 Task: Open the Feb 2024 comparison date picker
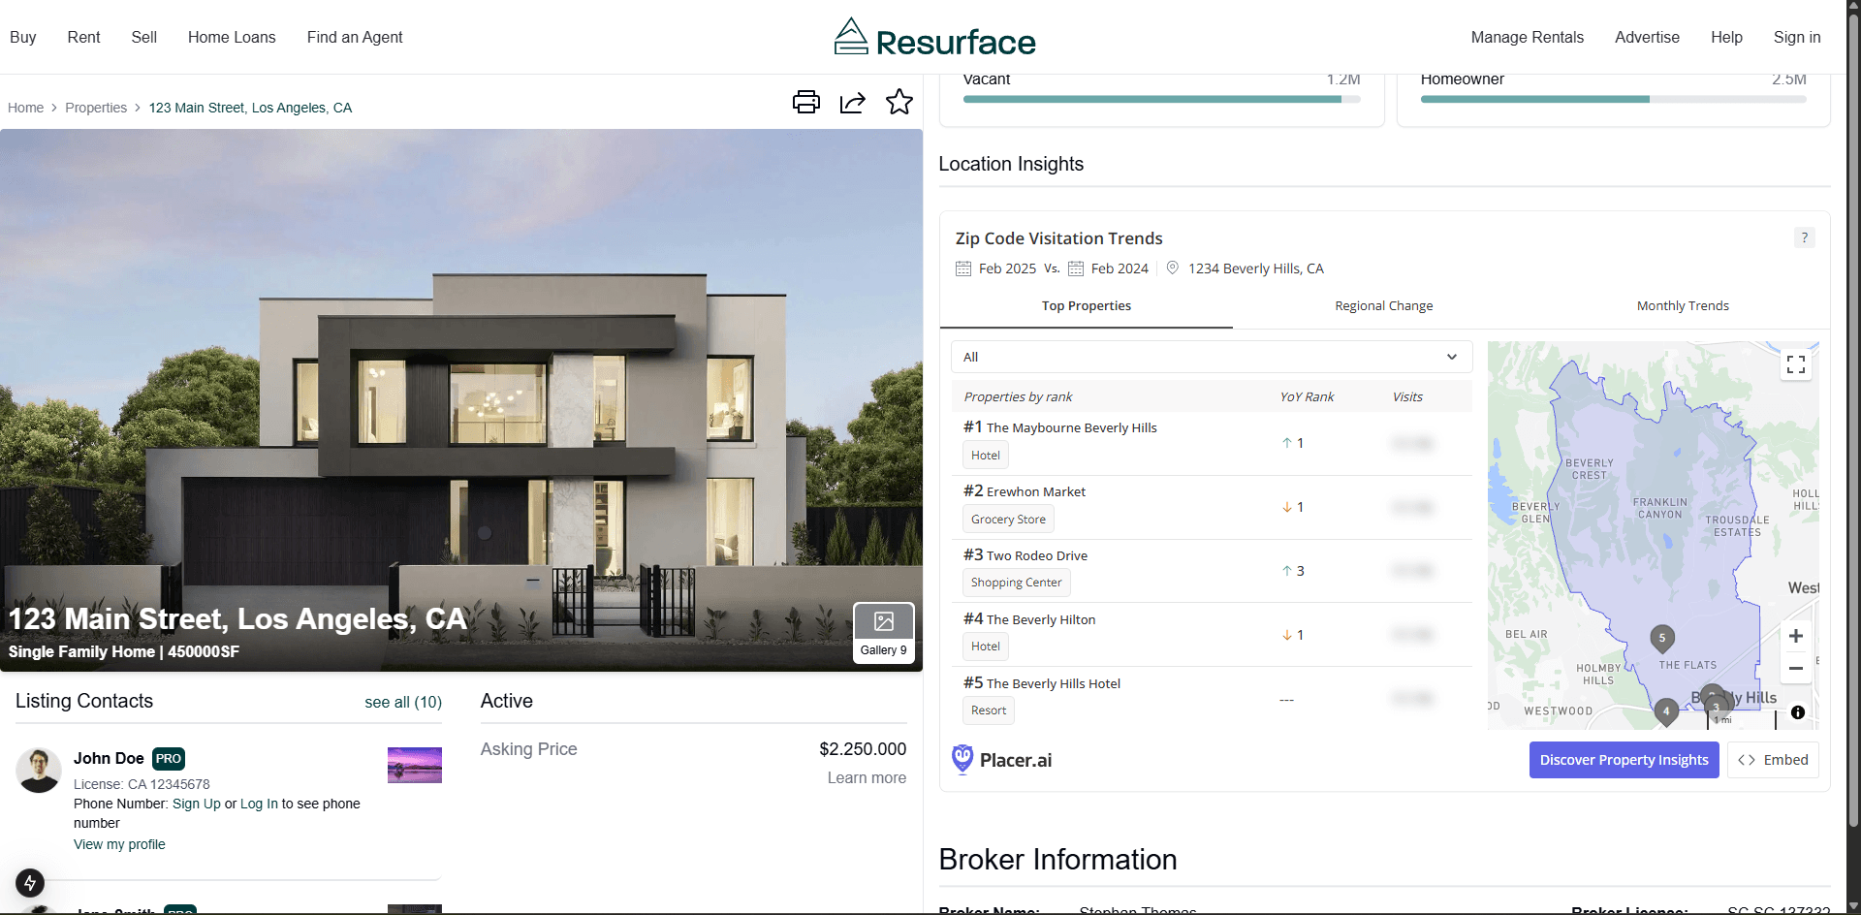tap(1109, 268)
